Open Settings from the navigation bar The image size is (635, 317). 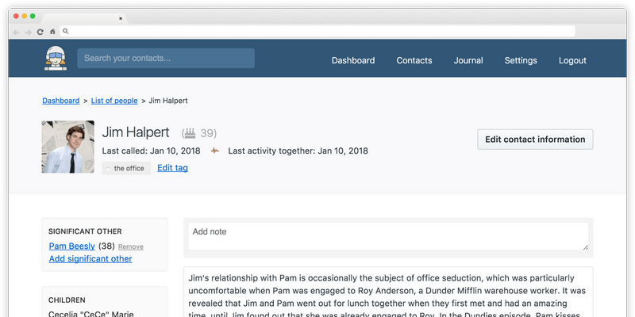point(521,60)
